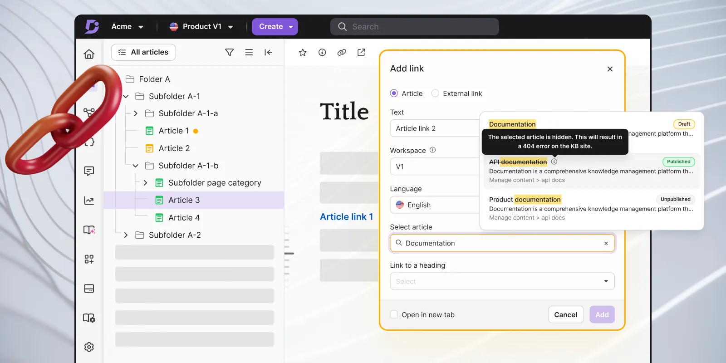This screenshot has height=363, width=726.
Task: Clear the Select article search field
Action: 606,243
